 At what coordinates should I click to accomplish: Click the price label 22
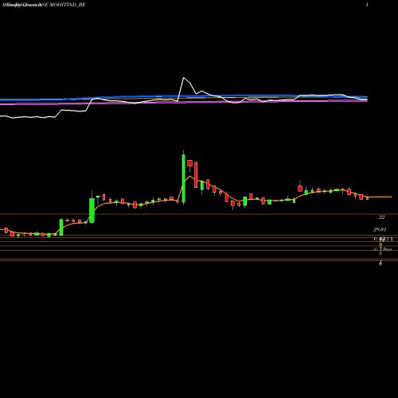381,217
